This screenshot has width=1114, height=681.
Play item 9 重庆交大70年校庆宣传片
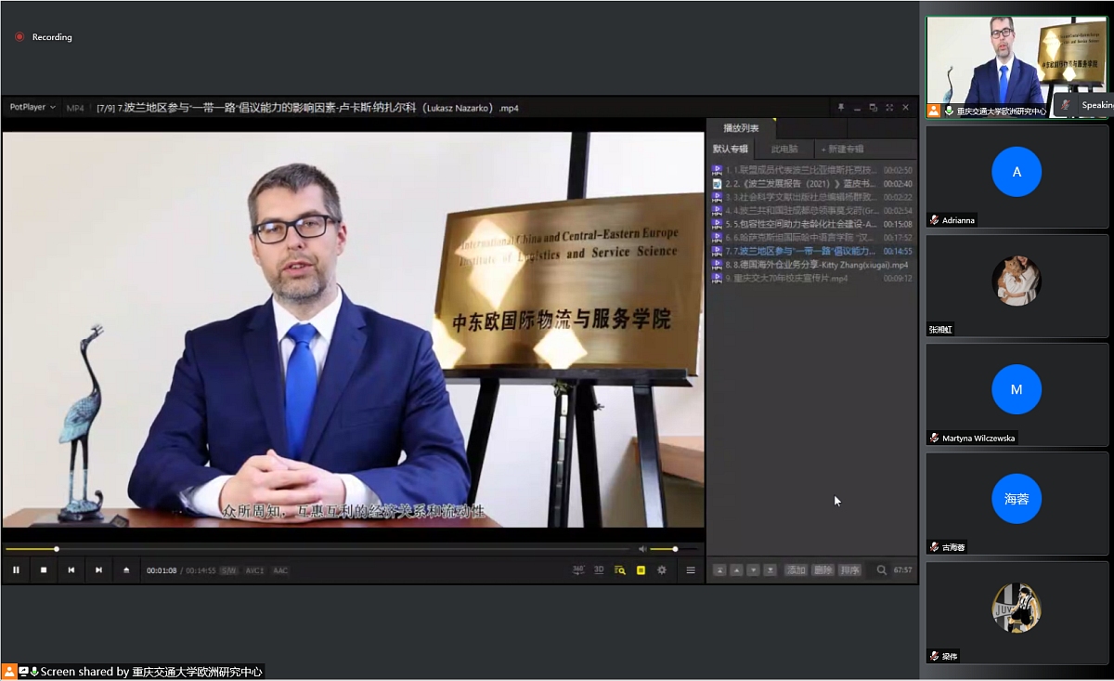tap(812, 278)
